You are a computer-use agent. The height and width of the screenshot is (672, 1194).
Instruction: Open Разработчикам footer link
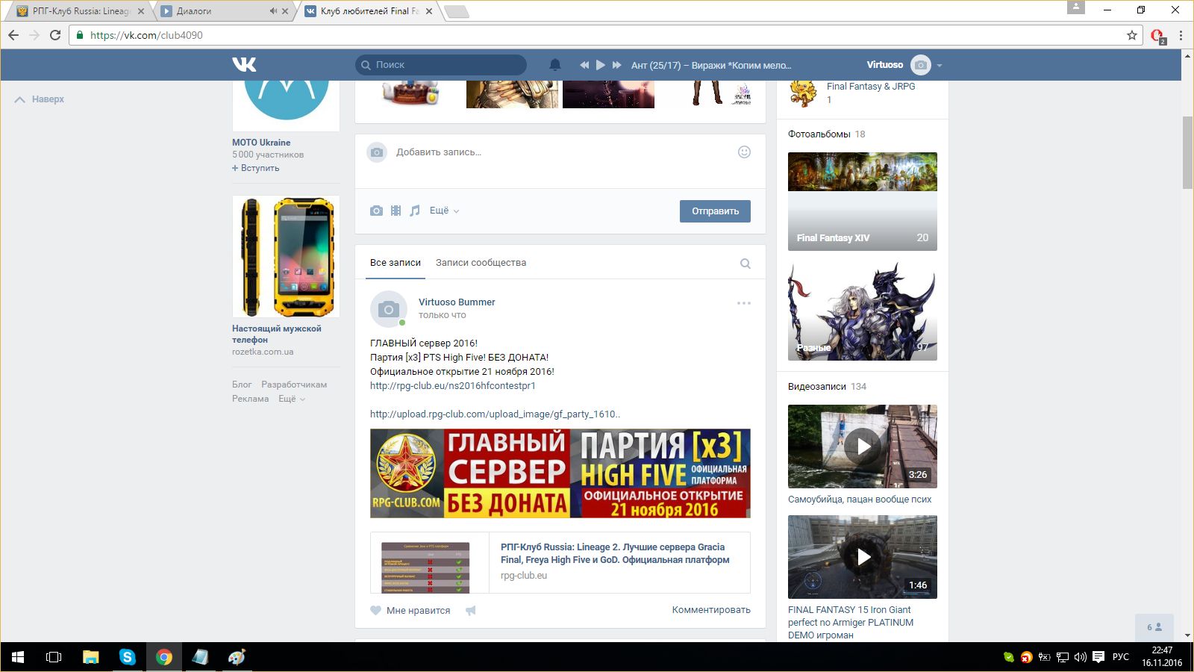[294, 385]
